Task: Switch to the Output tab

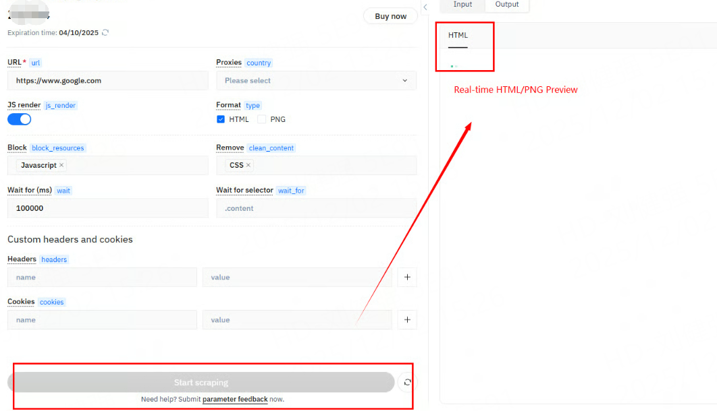Action: [507, 5]
